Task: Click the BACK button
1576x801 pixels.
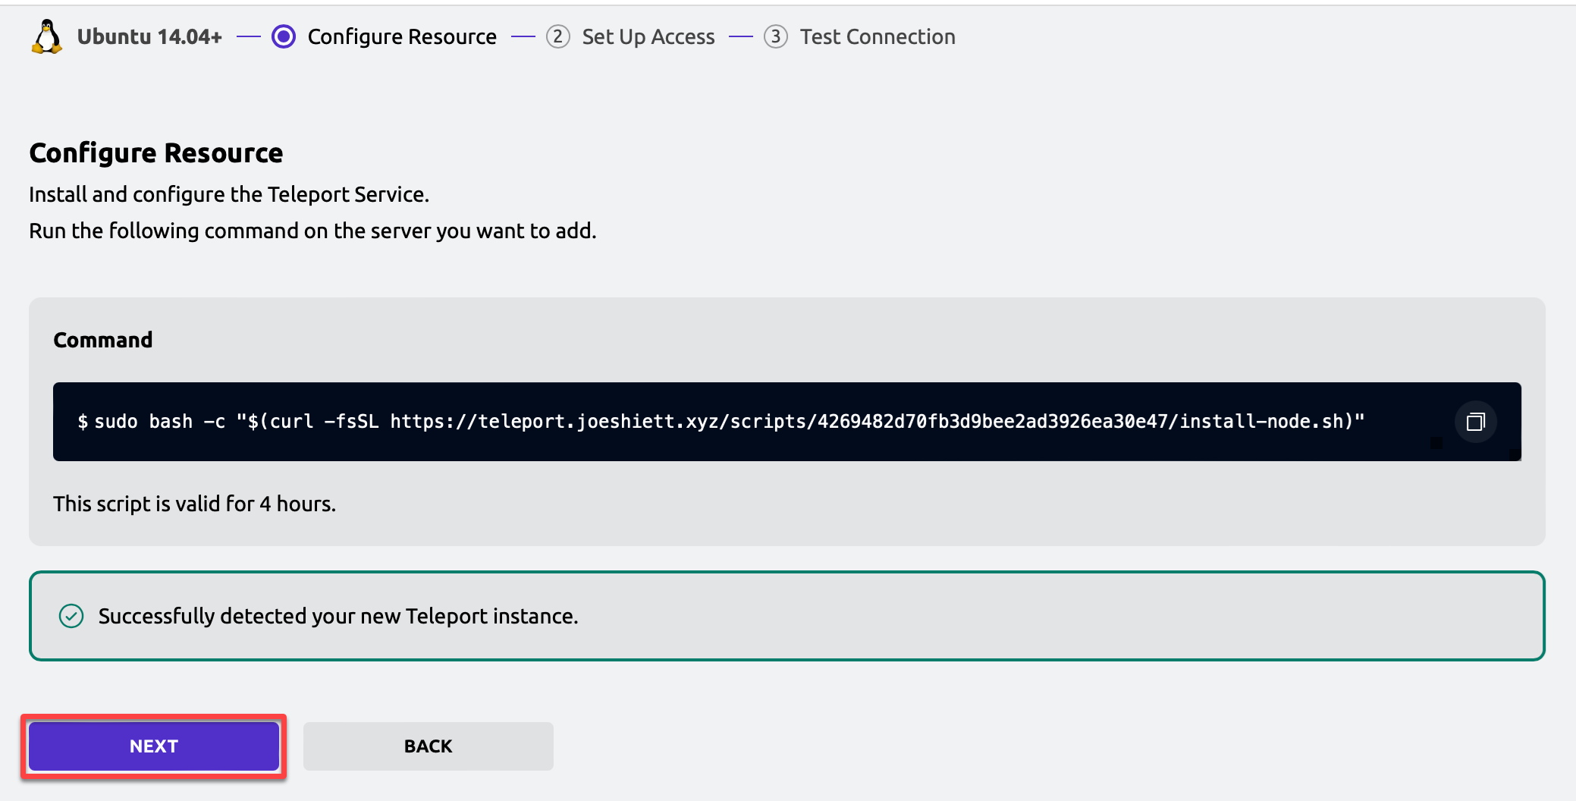Action: point(429,746)
